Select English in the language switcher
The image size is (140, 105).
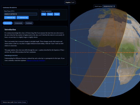[68, 2]
